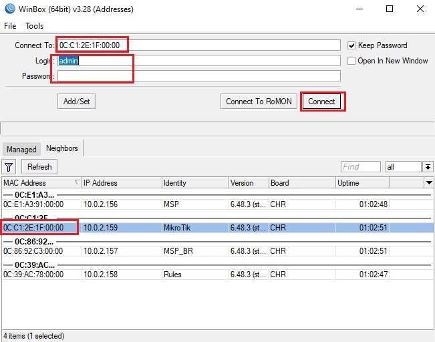Refresh the neighbors list

(39, 167)
